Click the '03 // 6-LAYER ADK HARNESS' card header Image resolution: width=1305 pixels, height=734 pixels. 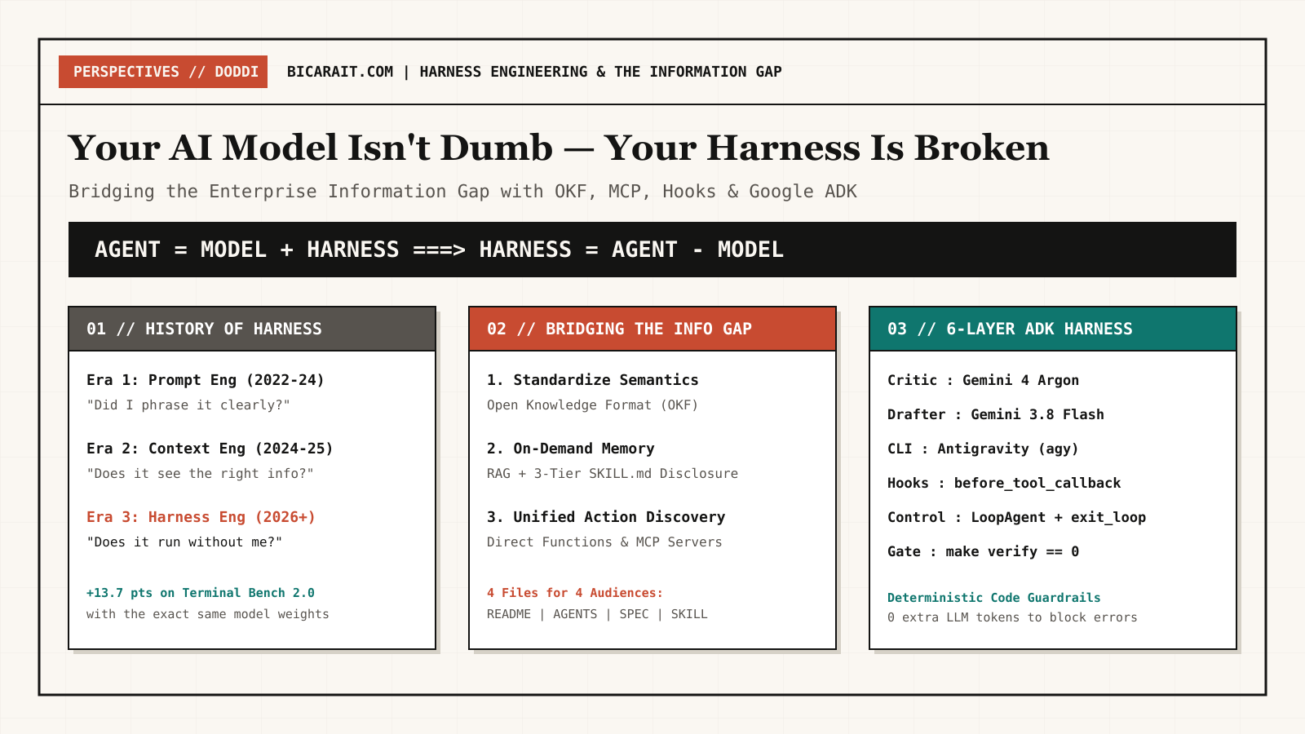[x=1053, y=329]
